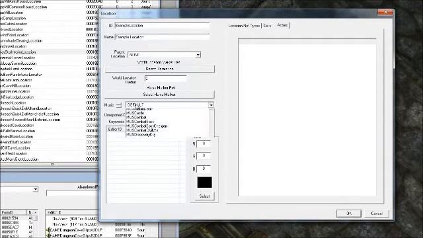
Task: Choose MUSCombatBossChargen from music list
Action: [x=147, y=126]
